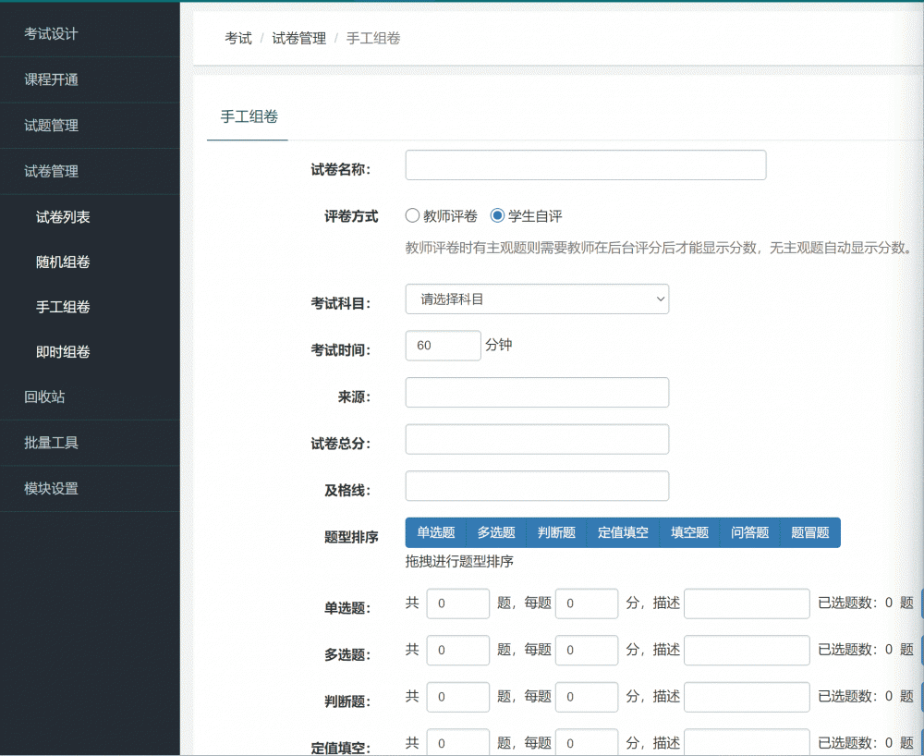Click the 题冒题 type sort block
The image size is (924, 756).
(810, 532)
